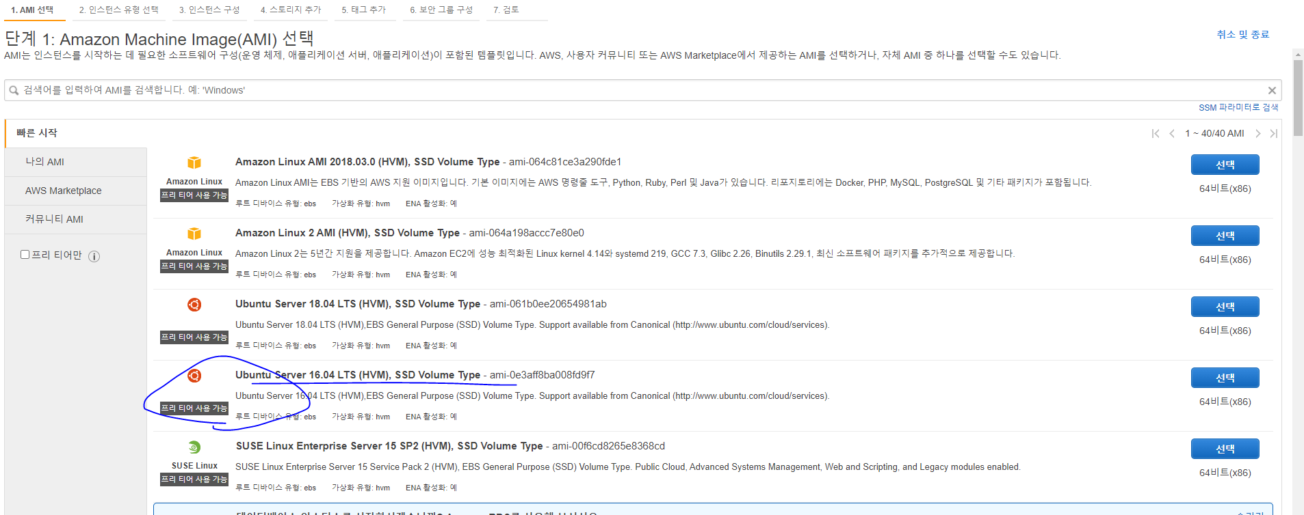The width and height of the screenshot is (1304, 515).
Task: Open 커뮤니티 AMI category
Action: (x=54, y=219)
